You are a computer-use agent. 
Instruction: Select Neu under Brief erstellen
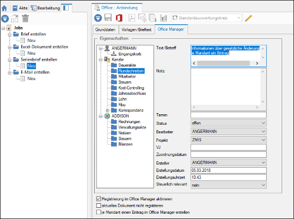click(x=31, y=41)
